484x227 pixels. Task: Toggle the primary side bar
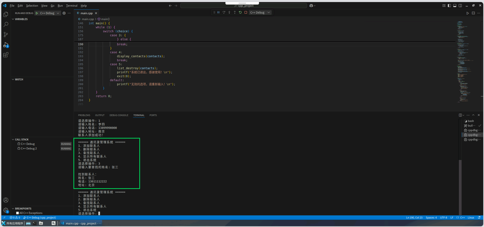coord(449,6)
